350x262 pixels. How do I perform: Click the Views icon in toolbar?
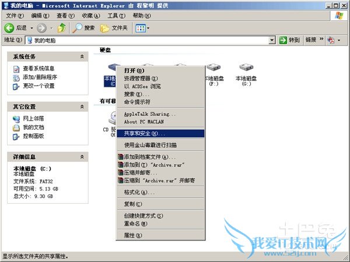coord(141,29)
